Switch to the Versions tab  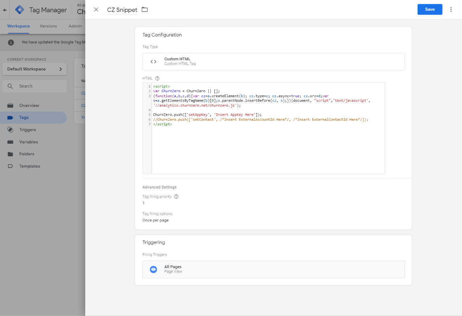[48, 26]
